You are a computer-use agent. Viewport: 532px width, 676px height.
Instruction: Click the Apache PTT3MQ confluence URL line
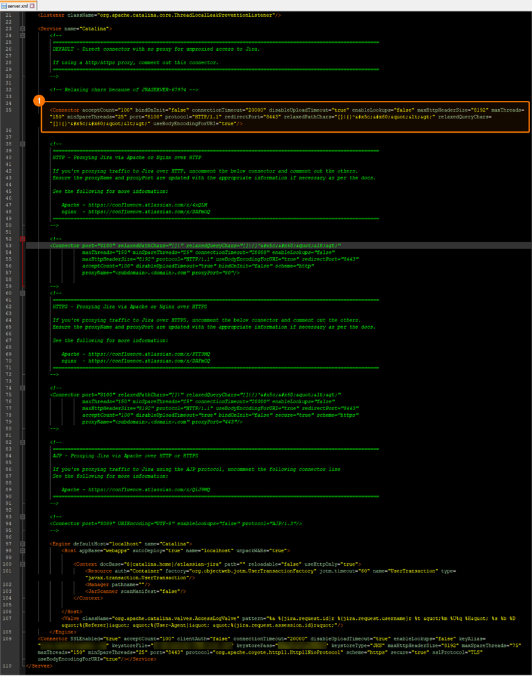point(136,354)
